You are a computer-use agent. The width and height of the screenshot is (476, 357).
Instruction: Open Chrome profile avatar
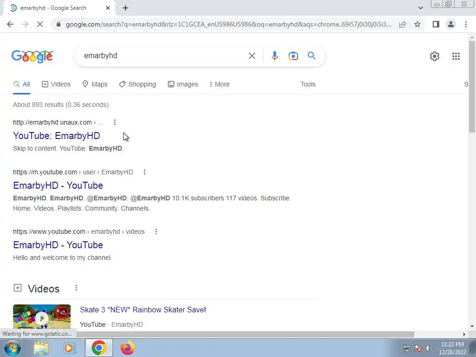451,24
